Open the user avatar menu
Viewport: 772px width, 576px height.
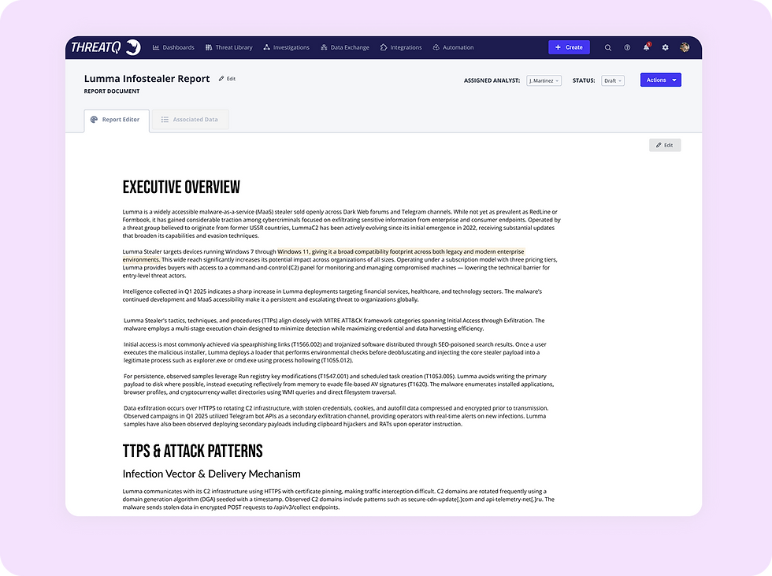point(685,47)
